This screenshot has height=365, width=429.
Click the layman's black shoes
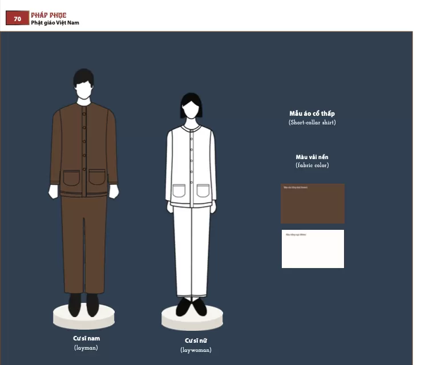coord(83,305)
